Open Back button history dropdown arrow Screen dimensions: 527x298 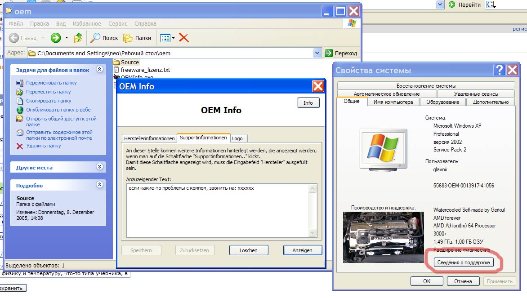(43, 38)
